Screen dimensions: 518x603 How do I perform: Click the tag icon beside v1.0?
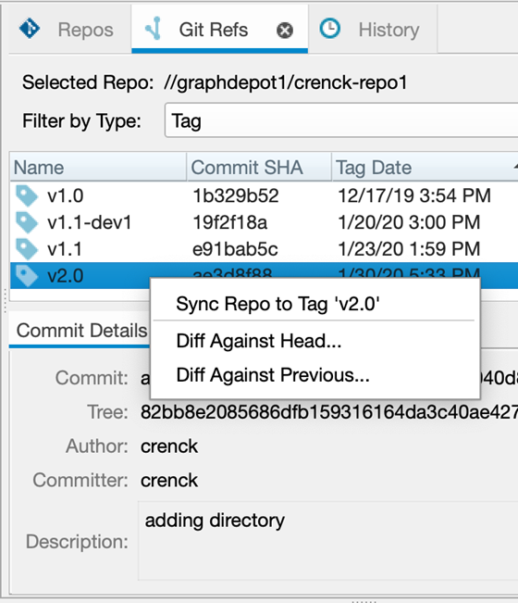click(x=27, y=195)
